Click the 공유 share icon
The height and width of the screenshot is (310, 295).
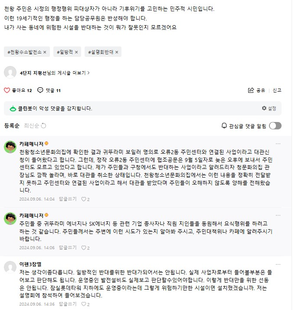(x=251, y=90)
